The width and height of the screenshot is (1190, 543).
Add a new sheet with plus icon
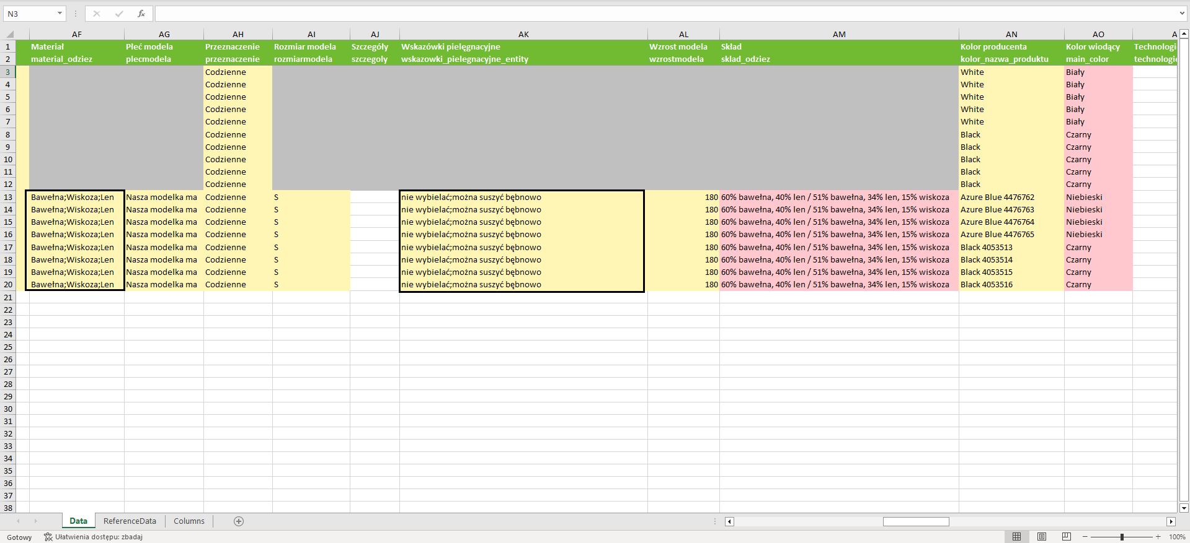pos(239,521)
